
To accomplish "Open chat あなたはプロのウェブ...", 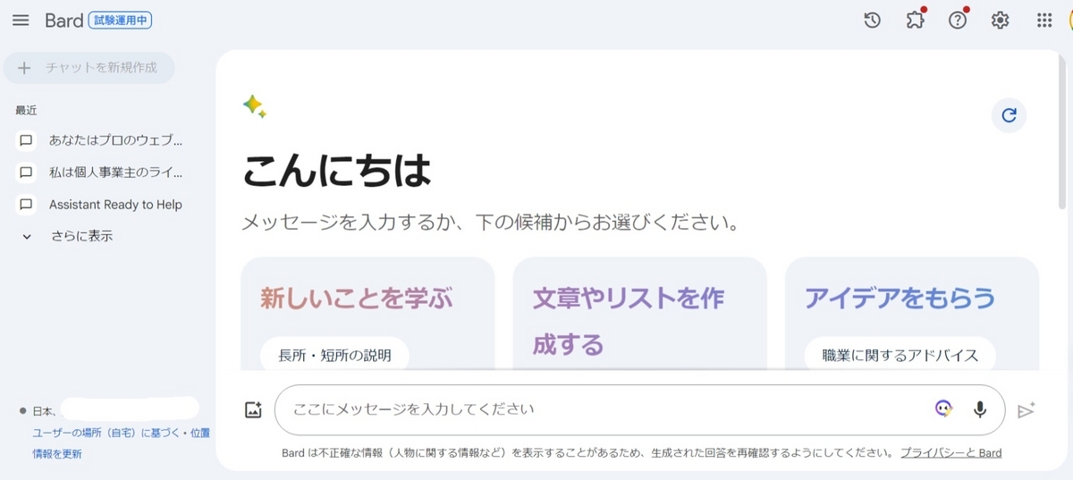I will tap(115, 140).
